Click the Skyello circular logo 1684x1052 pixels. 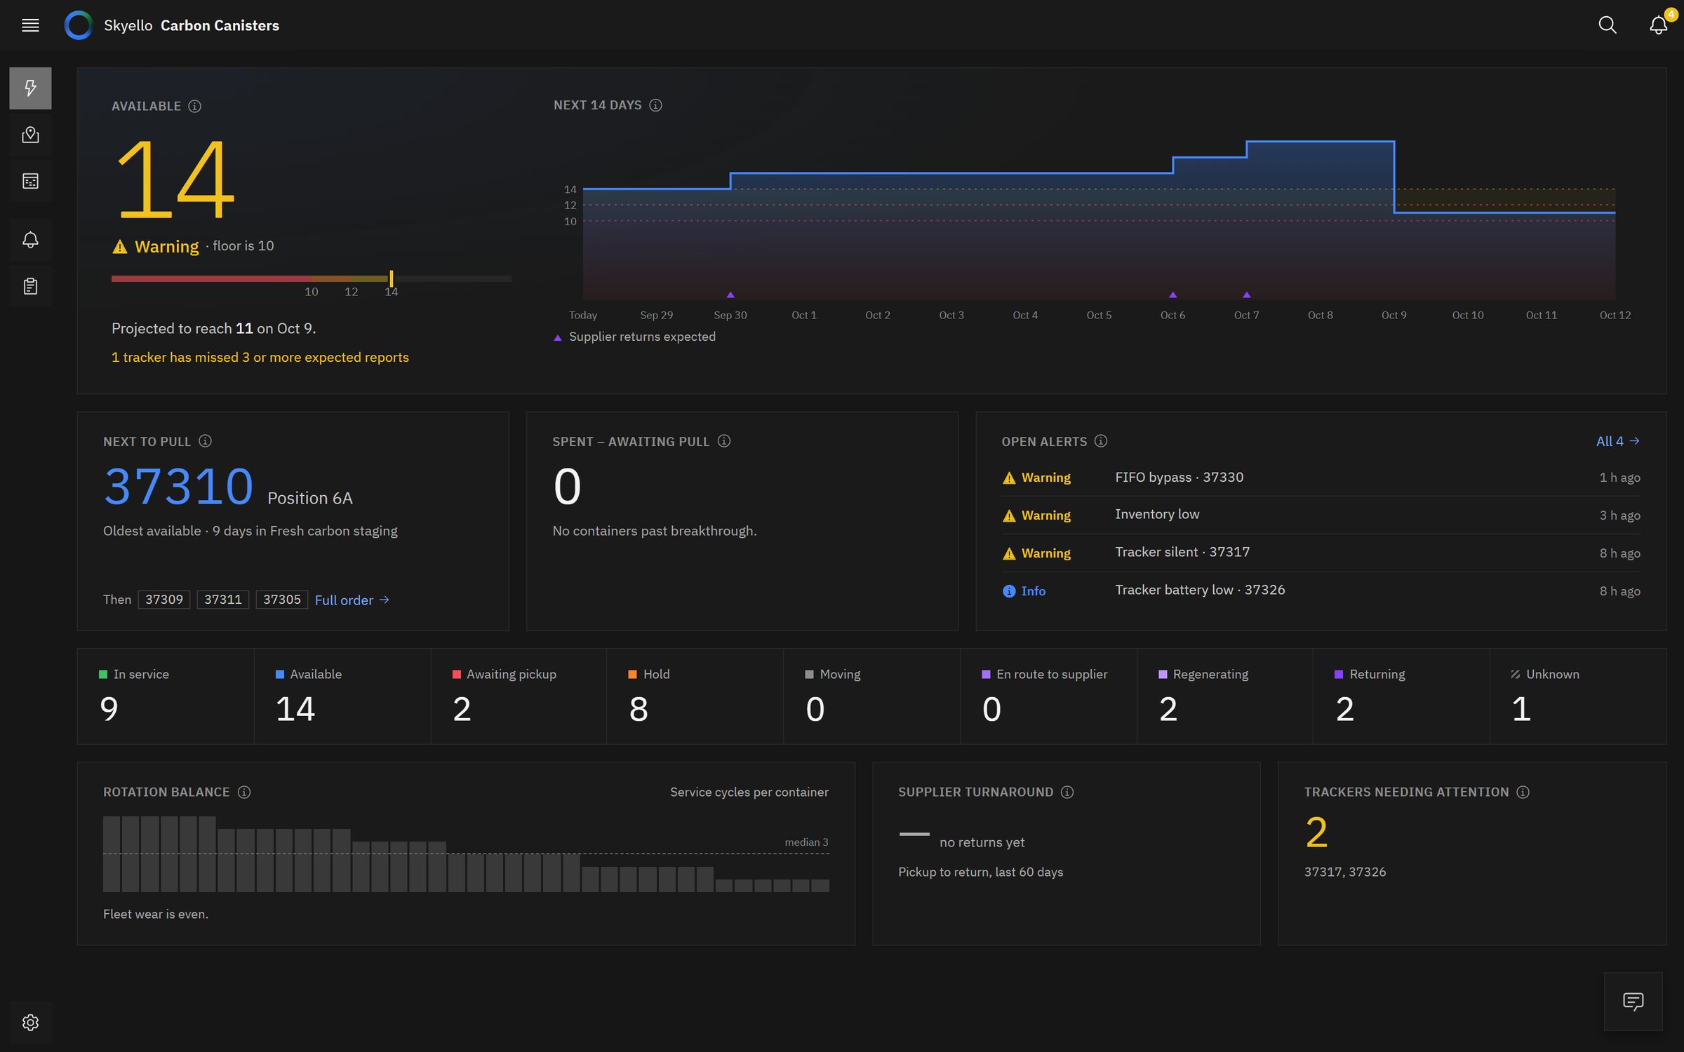pyautogui.click(x=79, y=25)
